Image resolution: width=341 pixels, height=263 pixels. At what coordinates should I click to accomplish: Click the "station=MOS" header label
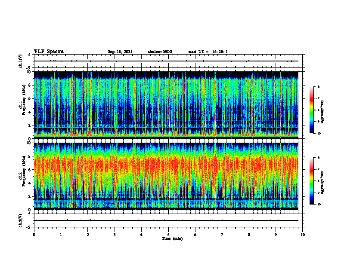coord(160,52)
